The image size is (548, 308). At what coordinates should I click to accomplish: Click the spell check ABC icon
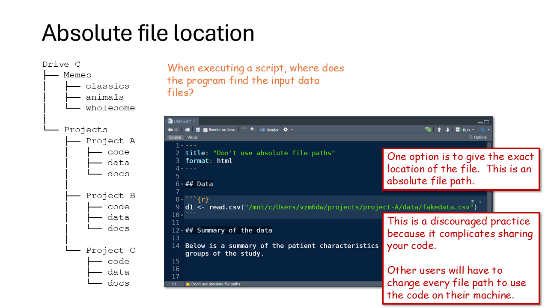pos(244,129)
